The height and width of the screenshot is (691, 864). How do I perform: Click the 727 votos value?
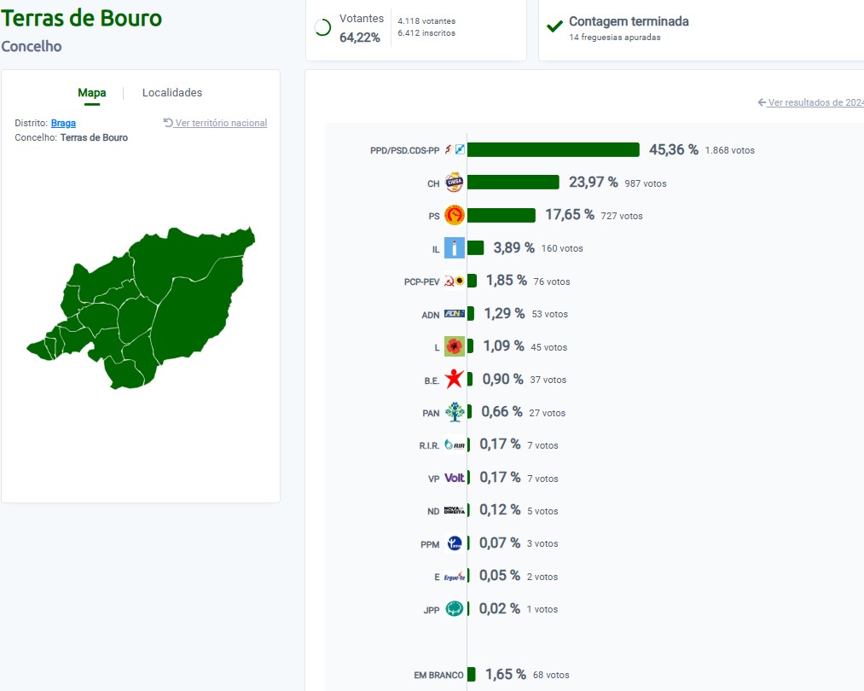coord(622,216)
